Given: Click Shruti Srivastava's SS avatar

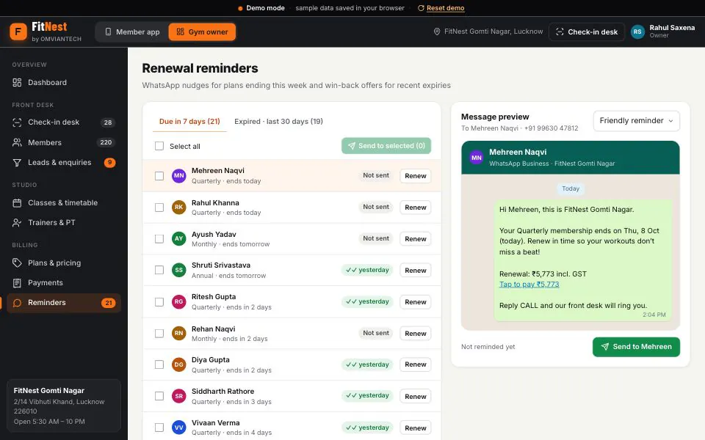Looking at the screenshot, I should (x=179, y=271).
